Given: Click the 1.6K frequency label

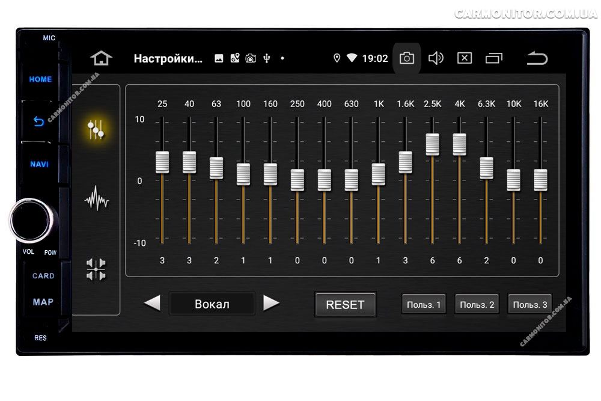Looking at the screenshot, I should click(406, 104).
